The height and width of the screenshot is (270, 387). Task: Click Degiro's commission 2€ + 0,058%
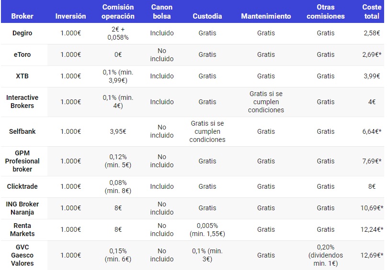[118, 33]
